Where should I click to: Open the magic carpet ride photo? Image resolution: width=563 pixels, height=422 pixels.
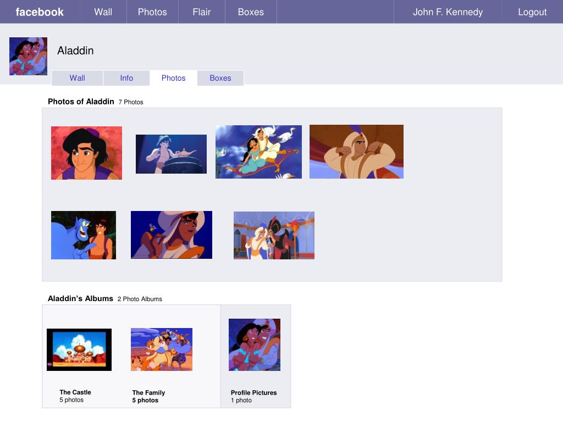point(258,152)
